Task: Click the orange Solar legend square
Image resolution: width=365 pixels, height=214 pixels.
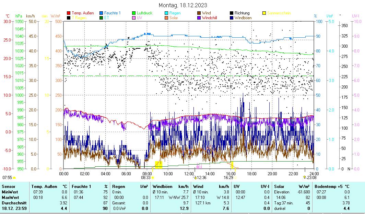Action: [x=166, y=18]
